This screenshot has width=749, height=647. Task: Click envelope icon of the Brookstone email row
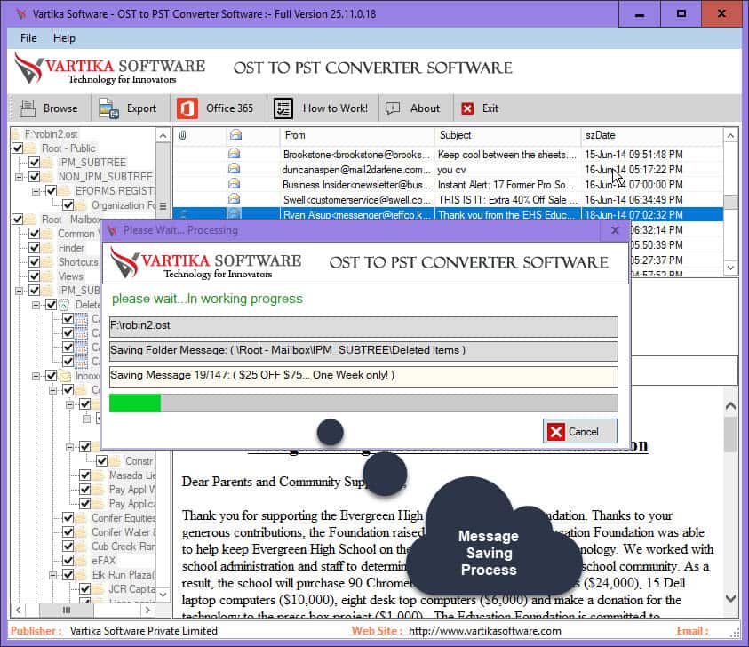(234, 154)
